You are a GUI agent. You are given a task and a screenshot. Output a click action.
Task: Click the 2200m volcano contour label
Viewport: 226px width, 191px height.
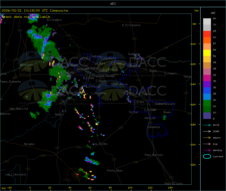click(67, 180)
